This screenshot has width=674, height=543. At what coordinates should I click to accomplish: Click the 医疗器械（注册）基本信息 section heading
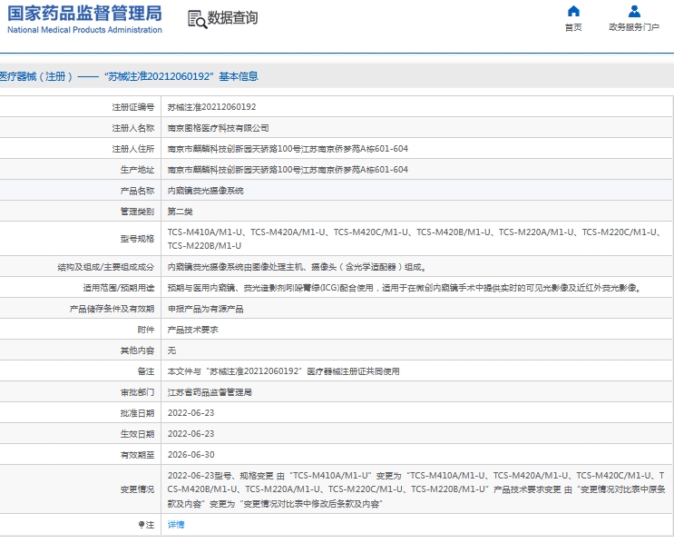coord(129,76)
